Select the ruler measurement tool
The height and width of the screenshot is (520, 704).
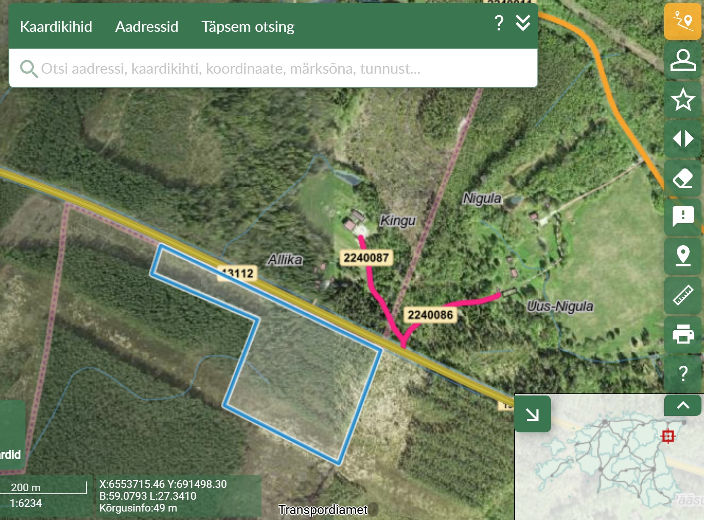(682, 295)
